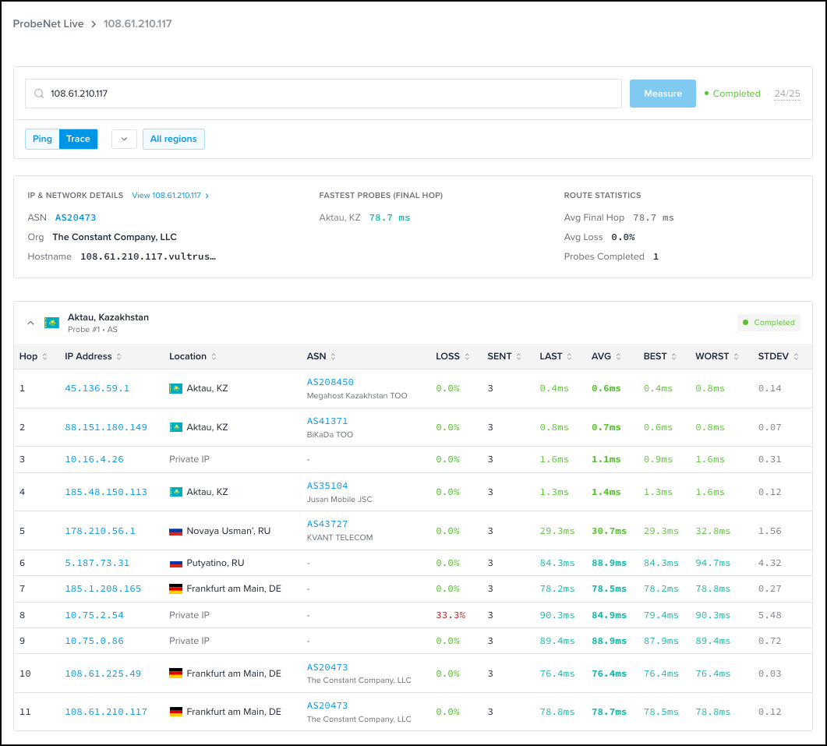
Task: Sort by IP Address column icon
Action: 119,356
